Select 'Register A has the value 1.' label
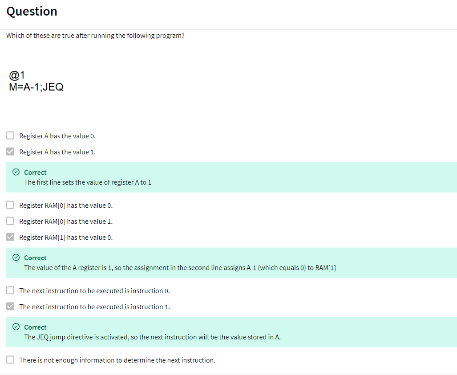 click(57, 152)
